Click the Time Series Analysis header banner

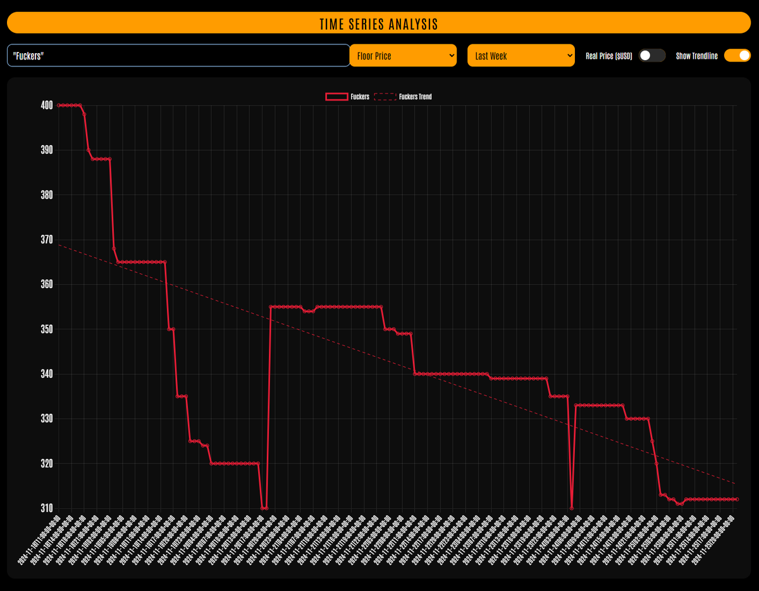point(379,22)
